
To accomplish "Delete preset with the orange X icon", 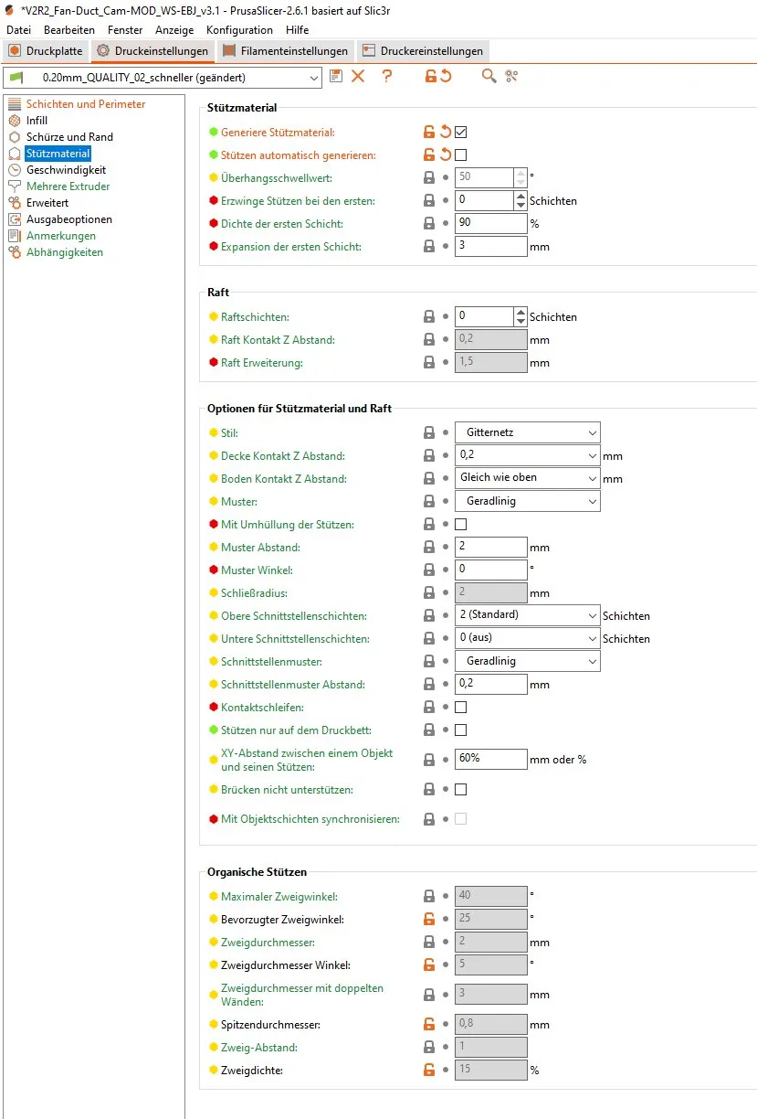I will (x=358, y=77).
